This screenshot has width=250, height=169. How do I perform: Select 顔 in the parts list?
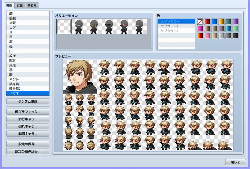28,13
